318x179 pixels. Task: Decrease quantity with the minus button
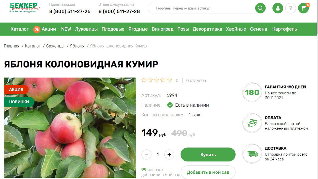pyautogui.click(x=146, y=155)
